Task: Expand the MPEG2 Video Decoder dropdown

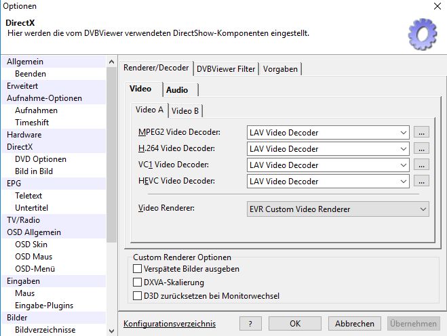Action: pos(403,133)
